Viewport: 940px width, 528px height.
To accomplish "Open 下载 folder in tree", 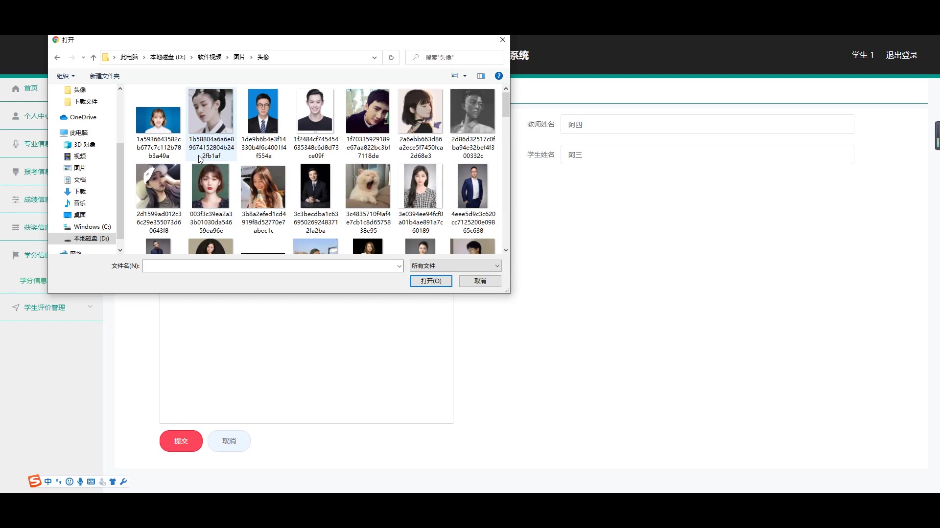I will point(75,192).
